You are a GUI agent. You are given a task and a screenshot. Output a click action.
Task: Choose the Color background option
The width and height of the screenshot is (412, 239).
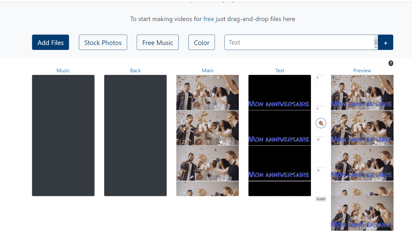pos(201,42)
